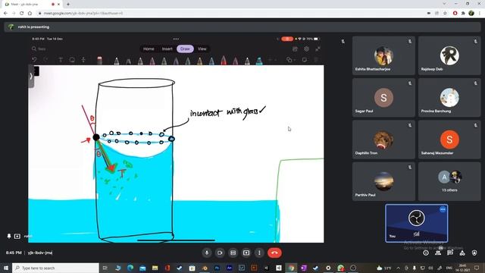Click the Type here to search box

(55, 268)
